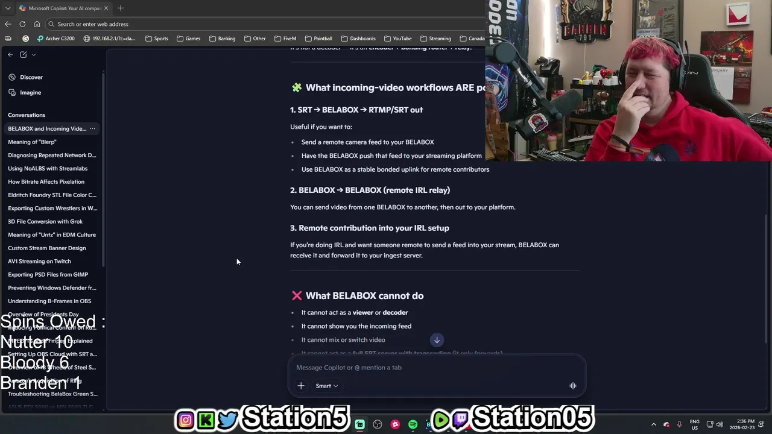Click the Conversations section heading
This screenshot has height=434, width=772.
pos(27,115)
